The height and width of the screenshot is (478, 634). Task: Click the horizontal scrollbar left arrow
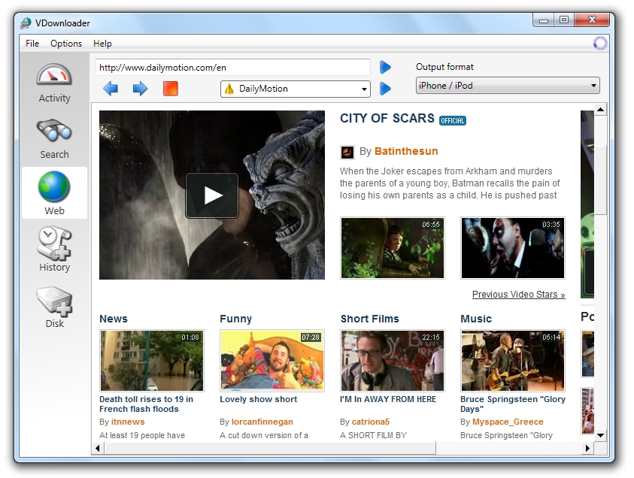pyautogui.click(x=98, y=448)
